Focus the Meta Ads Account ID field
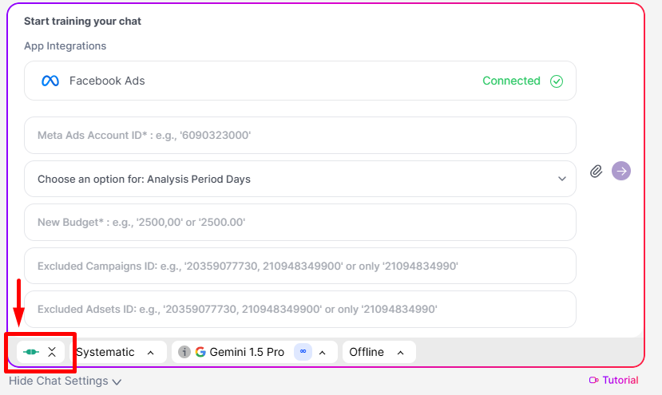Viewport: 662px width, 395px height. [300, 136]
